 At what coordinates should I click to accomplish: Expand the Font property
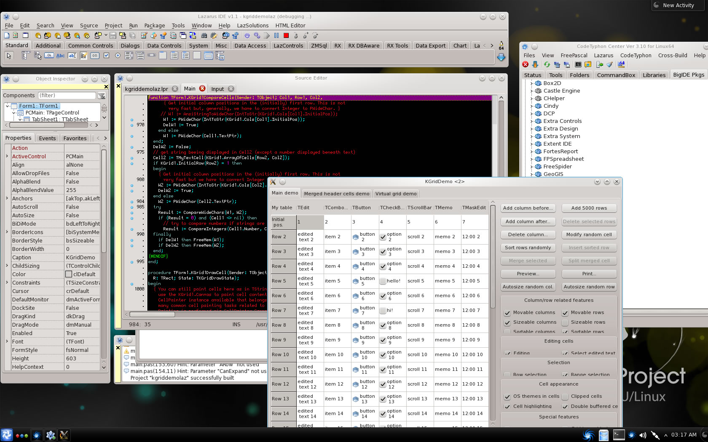point(7,341)
